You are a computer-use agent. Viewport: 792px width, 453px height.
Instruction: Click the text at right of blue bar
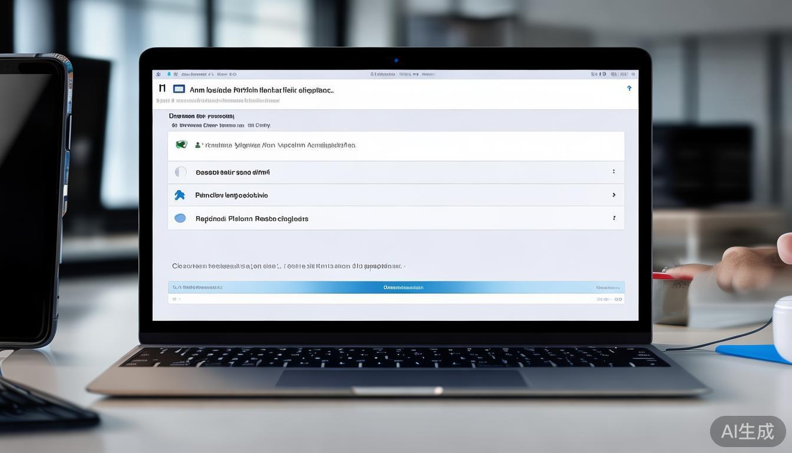pyautogui.click(x=608, y=288)
